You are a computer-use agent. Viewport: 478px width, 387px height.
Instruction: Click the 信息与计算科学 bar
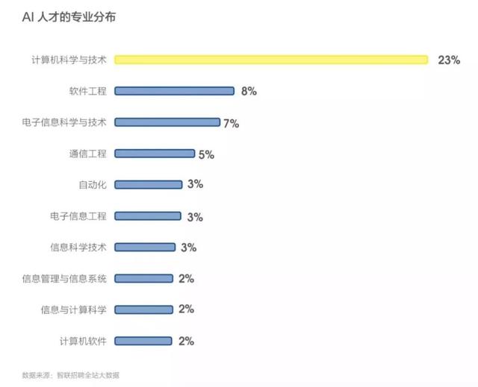[x=143, y=309]
